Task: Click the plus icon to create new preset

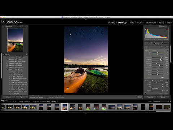Action: 27,55
